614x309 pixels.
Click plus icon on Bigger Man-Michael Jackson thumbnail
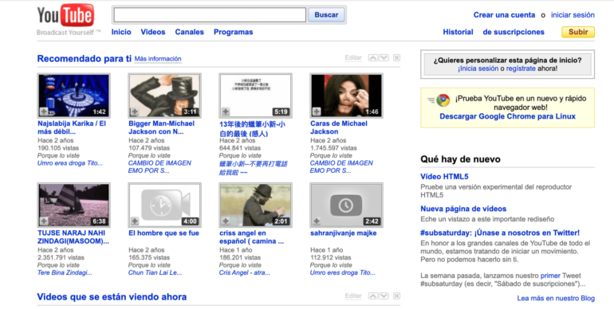pyautogui.click(x=135, y=111)
